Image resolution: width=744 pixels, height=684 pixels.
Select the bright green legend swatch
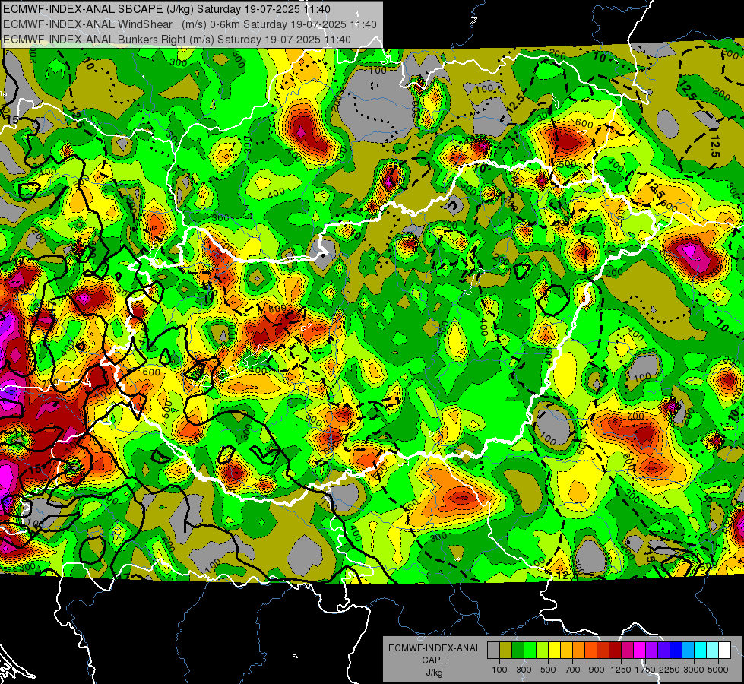[x=530, y=651]
